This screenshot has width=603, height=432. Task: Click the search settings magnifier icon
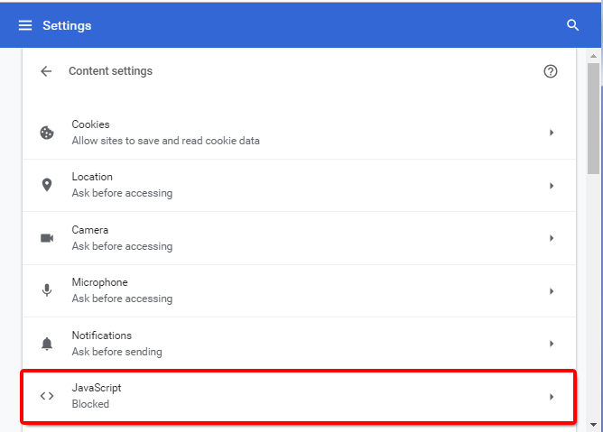[x=572, y=25]
